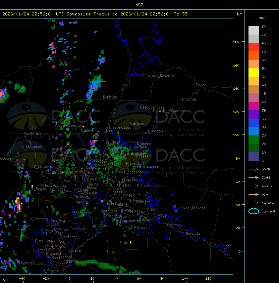Click the 'eburn' legend label
This screenshot has width=279, height=283.
point(267,186)
